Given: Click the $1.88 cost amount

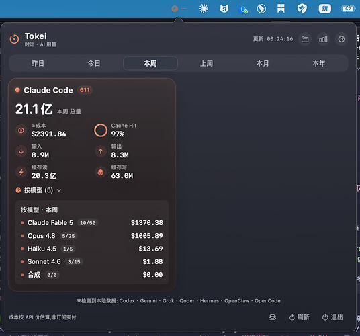Looking at the screenshot, I should [x=152, y=262].
